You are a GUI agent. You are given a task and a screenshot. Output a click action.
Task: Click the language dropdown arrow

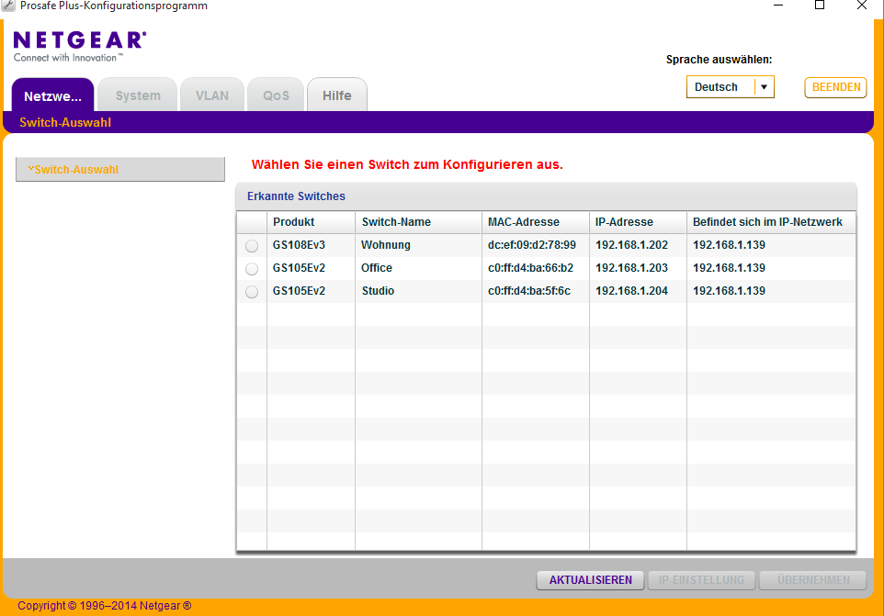coord(764,87)
